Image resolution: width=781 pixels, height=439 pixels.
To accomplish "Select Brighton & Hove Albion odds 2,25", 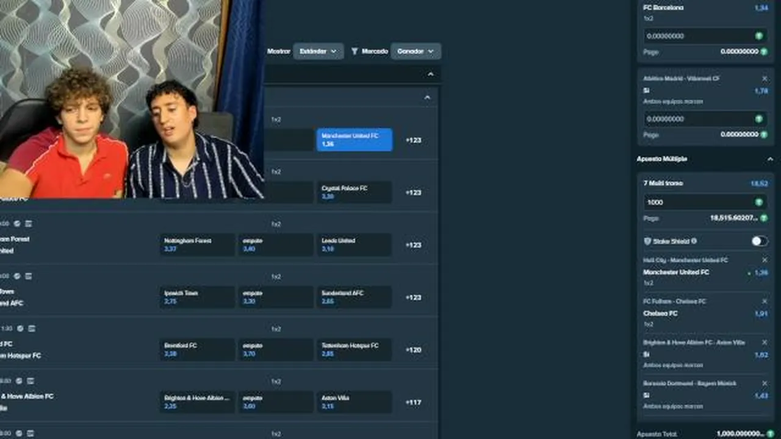I will pos(197,402).
